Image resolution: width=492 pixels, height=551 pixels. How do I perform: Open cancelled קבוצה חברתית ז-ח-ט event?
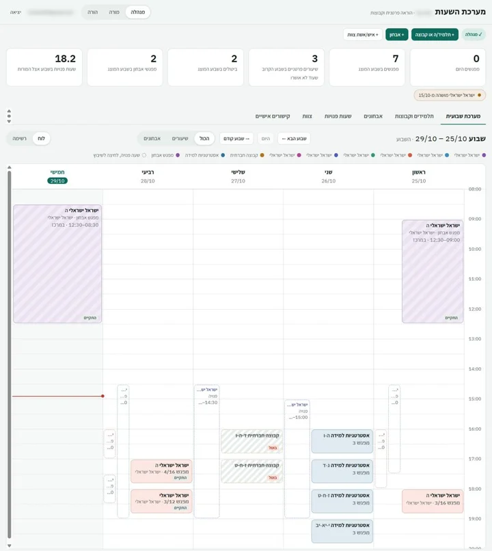point(251,471)
